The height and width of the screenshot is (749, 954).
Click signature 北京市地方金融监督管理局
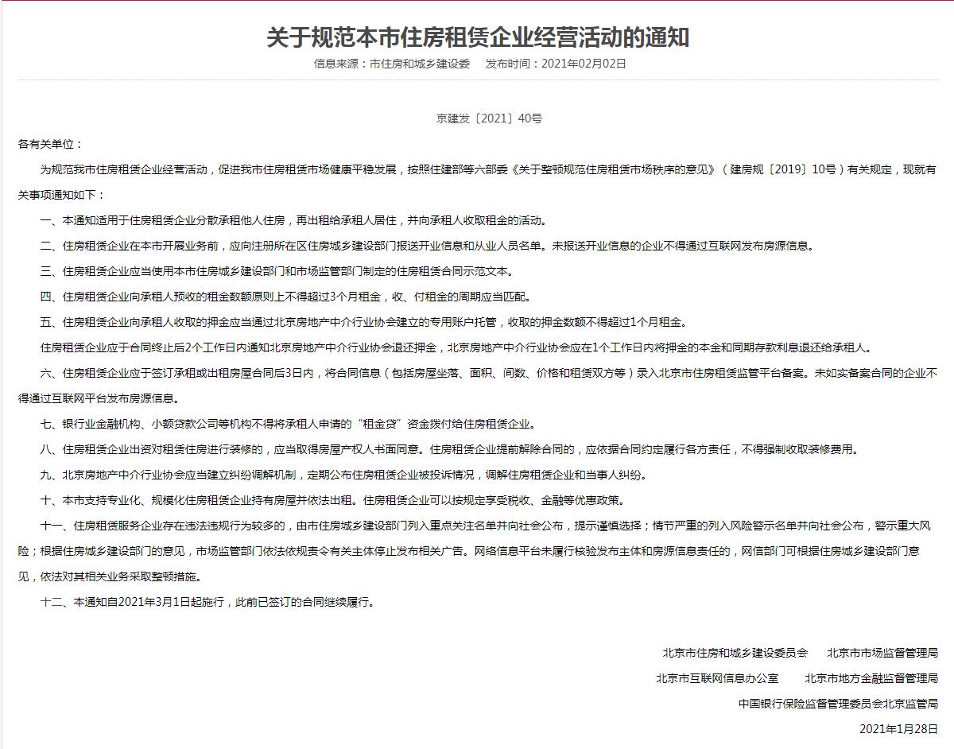click(x=871, y=678)
